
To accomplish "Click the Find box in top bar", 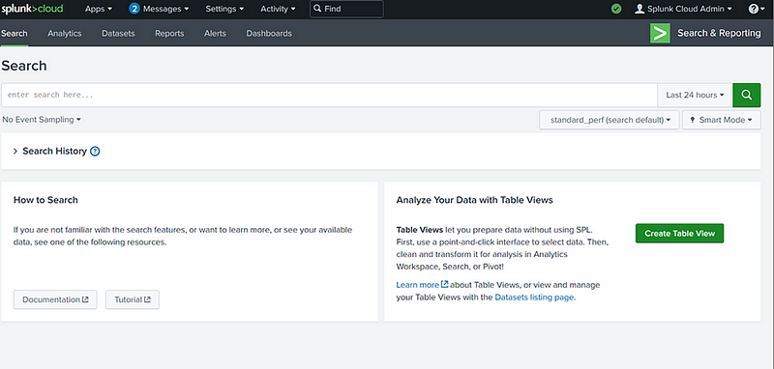I will click(346, 9).
